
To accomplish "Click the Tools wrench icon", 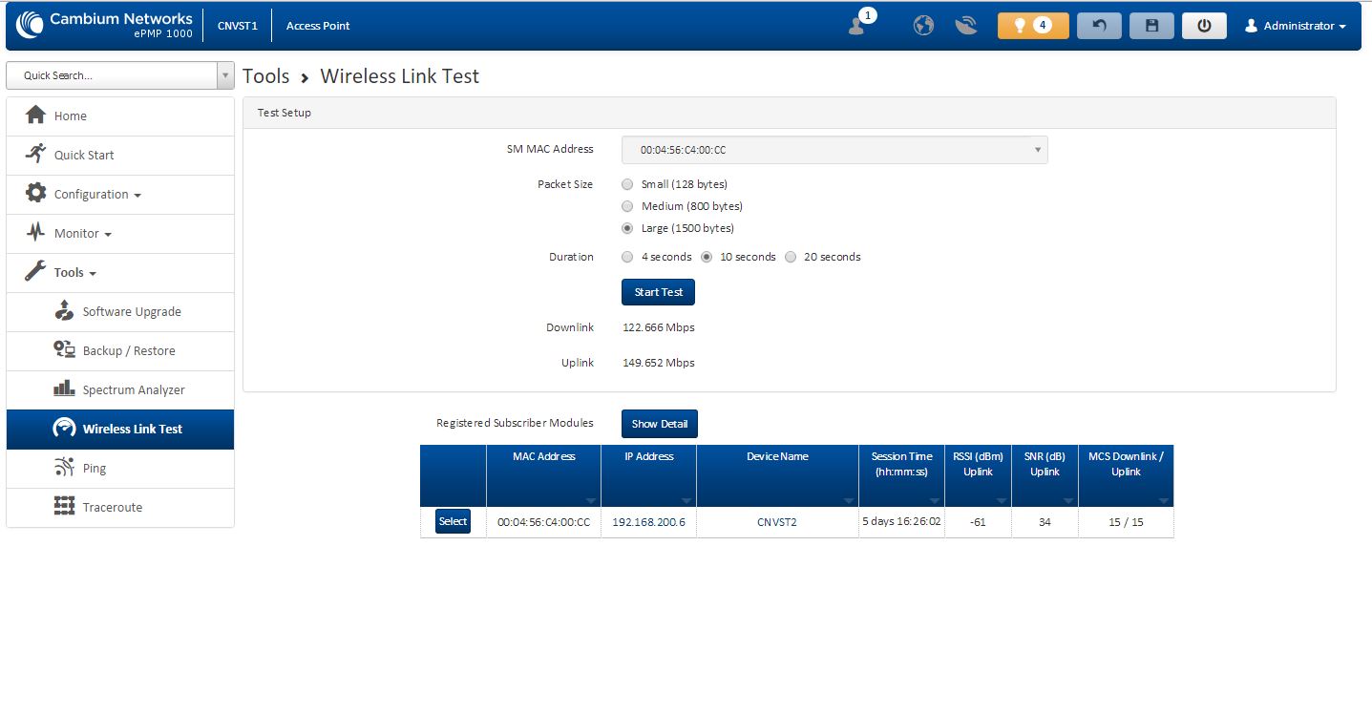I will (36, 272).
